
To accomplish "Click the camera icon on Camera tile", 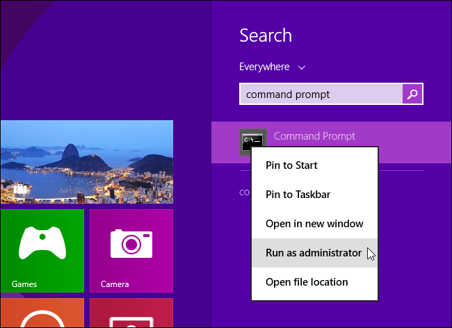I will (x=131, y=244).
